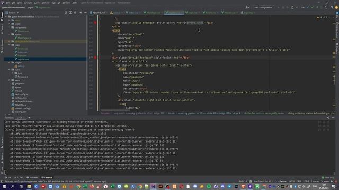Hide the terminal panel with minus icon

tap(333, 118)
